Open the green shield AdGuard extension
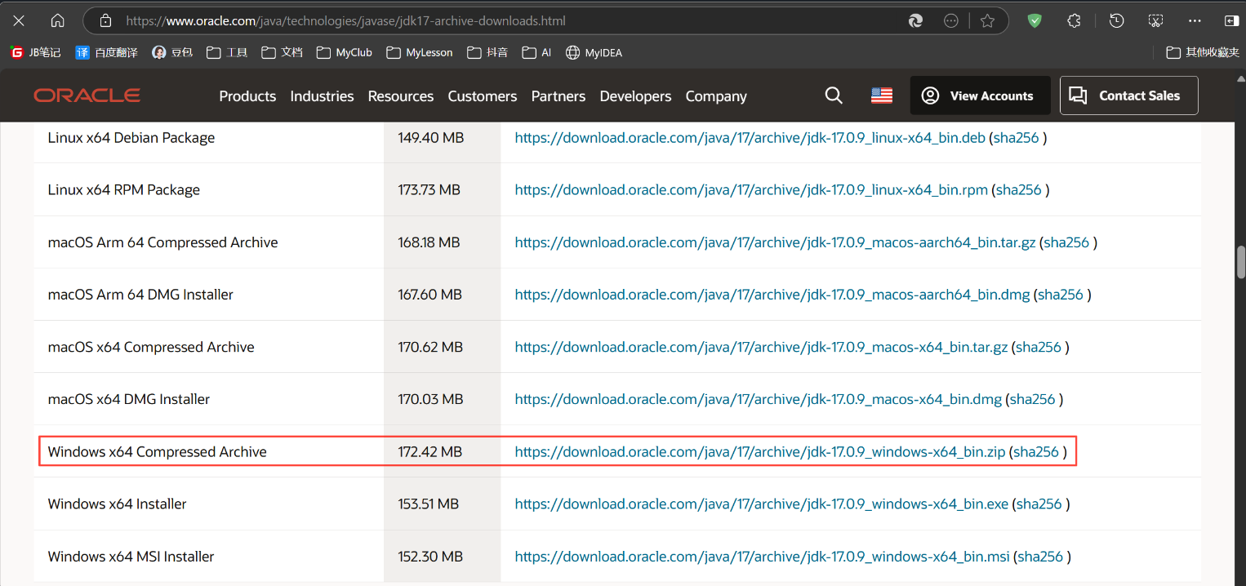Viewport: 1246px width, 586px height. click(x=1035, y=20)
